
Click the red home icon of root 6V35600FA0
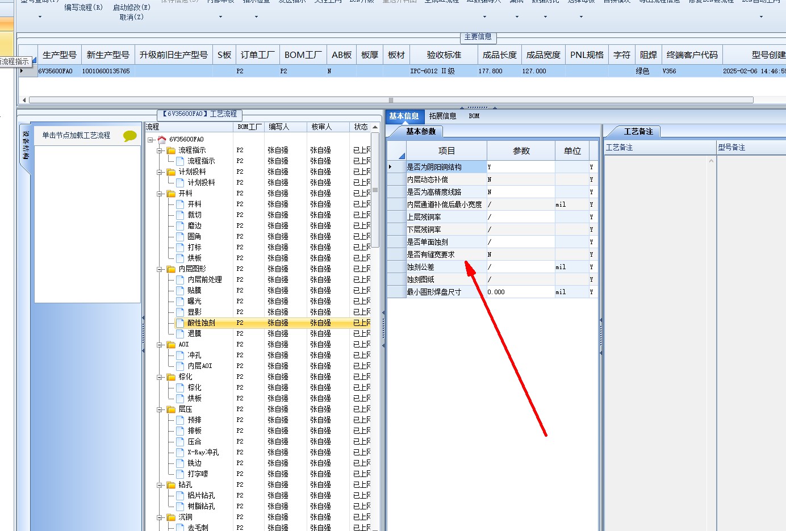[162, 139]
